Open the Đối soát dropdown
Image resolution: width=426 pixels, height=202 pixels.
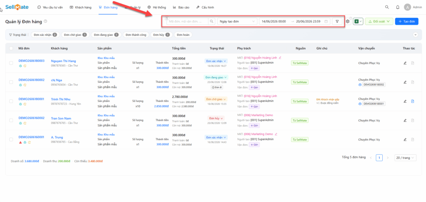(379, 22)
